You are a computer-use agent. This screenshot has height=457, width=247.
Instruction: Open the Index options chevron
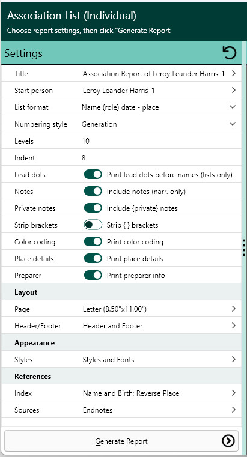coord(233,393)
